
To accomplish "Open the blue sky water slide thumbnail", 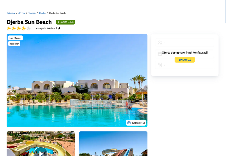I will click(x=113, y=144).
